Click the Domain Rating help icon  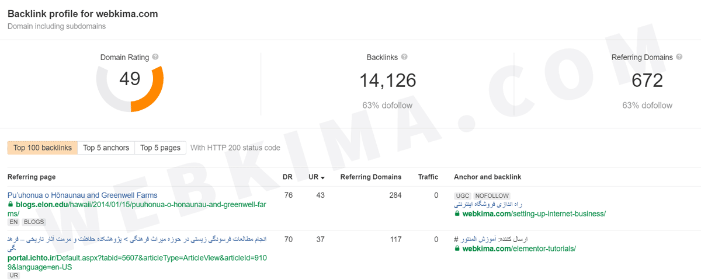(155, 57)
